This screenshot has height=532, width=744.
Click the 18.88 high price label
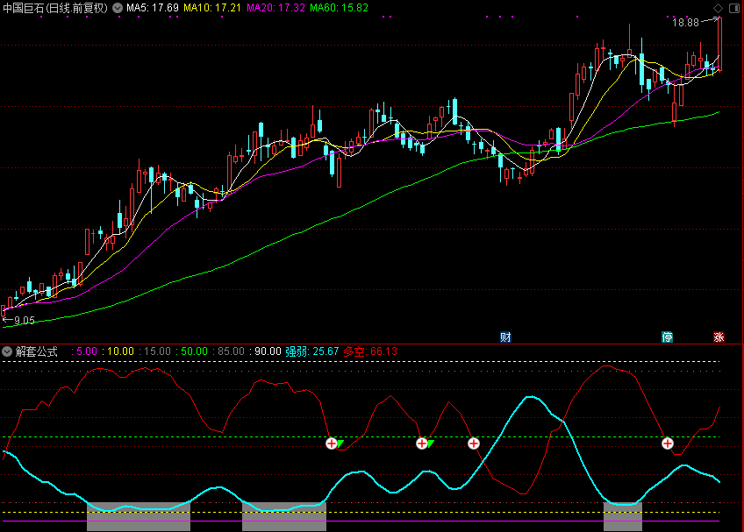tap(685, 23)
